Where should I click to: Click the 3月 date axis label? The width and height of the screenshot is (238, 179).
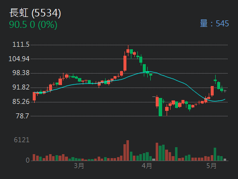click(79, 166)
